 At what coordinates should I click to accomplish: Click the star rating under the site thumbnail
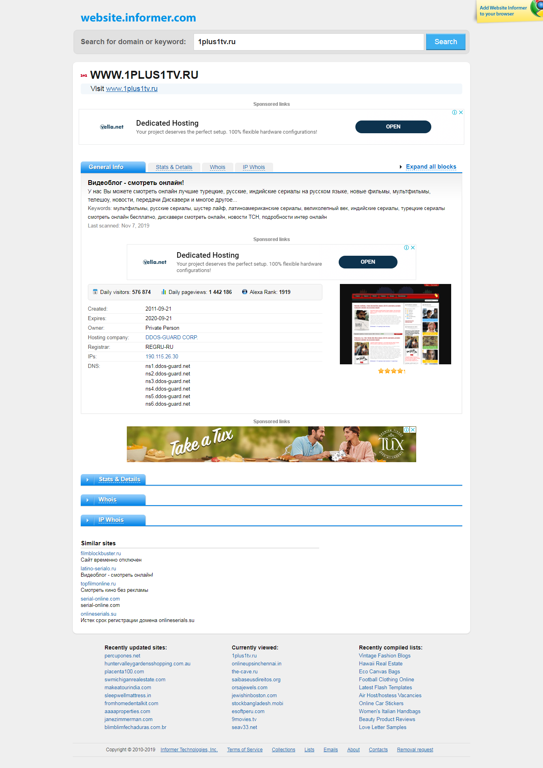392,371
